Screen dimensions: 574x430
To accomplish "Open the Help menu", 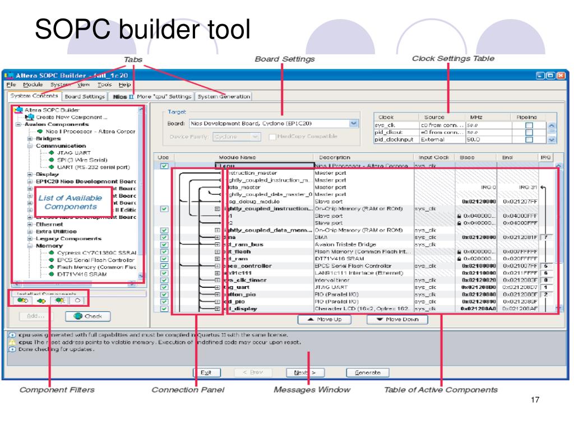I will tap(124, 85).
